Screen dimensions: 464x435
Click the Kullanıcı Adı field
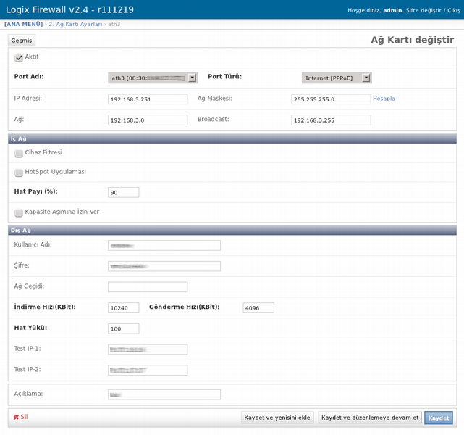click(x=164, y=245)
